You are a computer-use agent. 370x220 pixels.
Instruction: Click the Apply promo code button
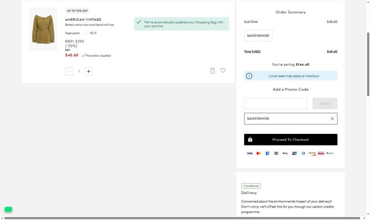325,103
